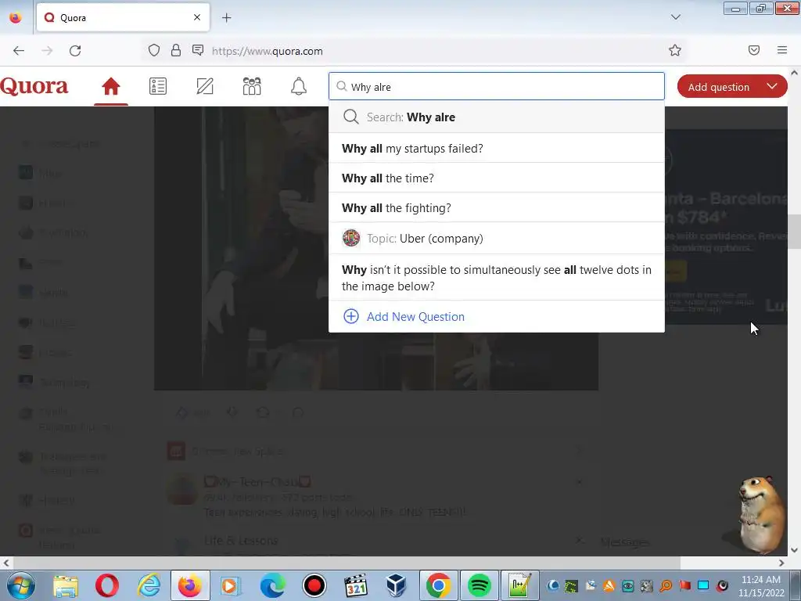Click the Quora logo
This screenshot has width=801, height=601.
pos(34,86)
